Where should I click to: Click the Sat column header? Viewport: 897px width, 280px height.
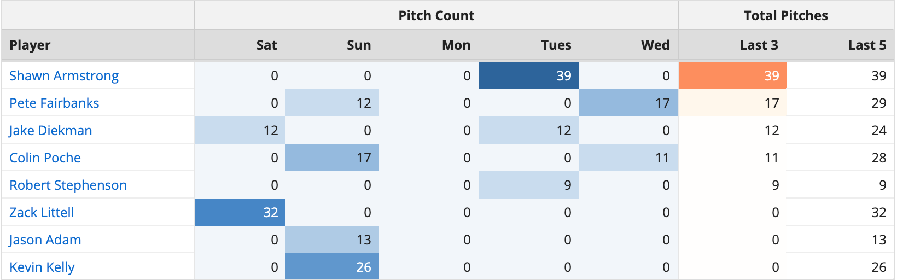coord(266,45)
